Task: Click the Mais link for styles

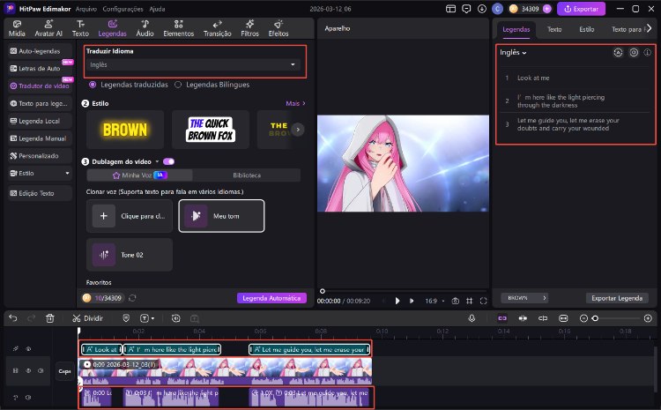Action: tap(295, 103)
